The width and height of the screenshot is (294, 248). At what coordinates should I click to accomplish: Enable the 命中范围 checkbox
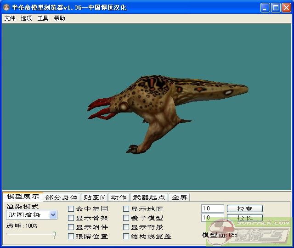click(71, 209)
